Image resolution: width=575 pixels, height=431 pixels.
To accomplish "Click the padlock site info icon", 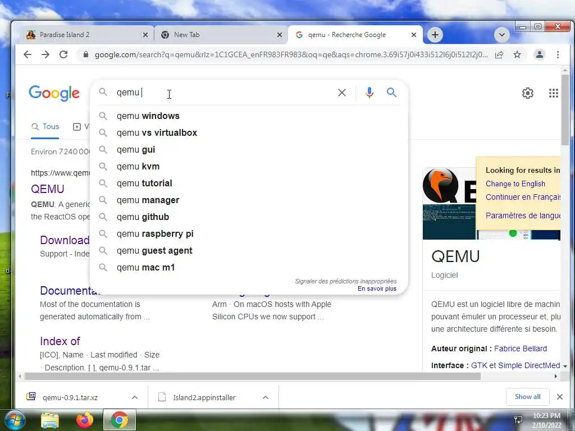I will [x=86, y=54].
